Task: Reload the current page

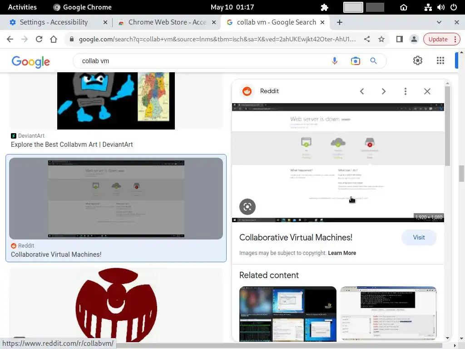Action: tap(39, 39)
